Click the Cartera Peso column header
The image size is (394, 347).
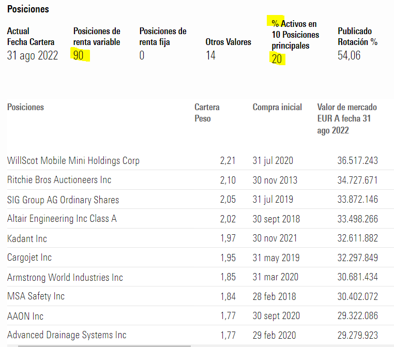tap(207, 113)
